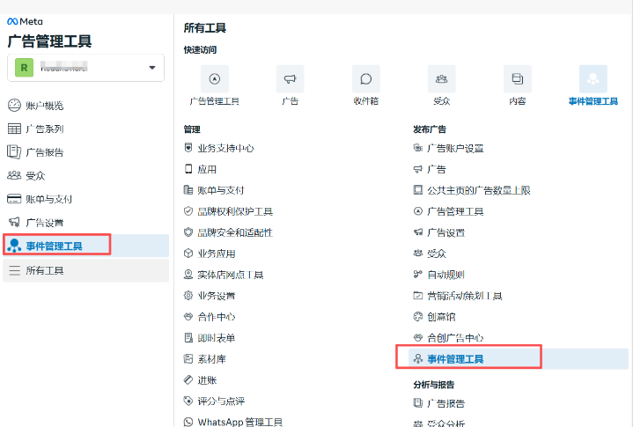Click 广告报告 under 分析与报告
Viewport: 633px width, 427px height.
pyautogui.click(x=446, y=403)
